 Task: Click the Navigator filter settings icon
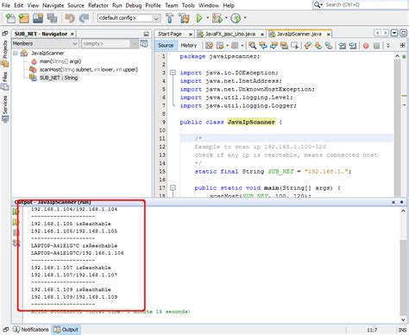pyautogui.click(x=144, y=44)
